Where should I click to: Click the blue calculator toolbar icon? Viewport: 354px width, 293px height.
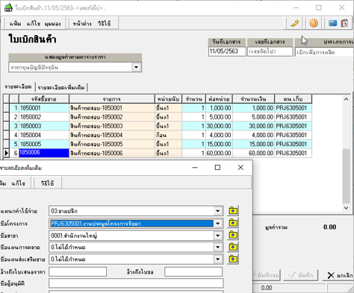point(332,23)
